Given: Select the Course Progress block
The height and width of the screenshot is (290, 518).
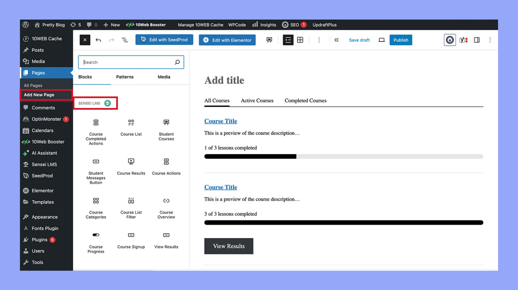Looking at the screenshot, I should (96, 240).
